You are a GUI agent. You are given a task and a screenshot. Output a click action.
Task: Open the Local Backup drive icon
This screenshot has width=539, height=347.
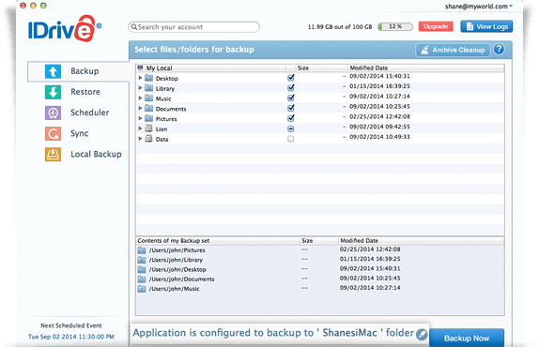[x=53, y=154]
